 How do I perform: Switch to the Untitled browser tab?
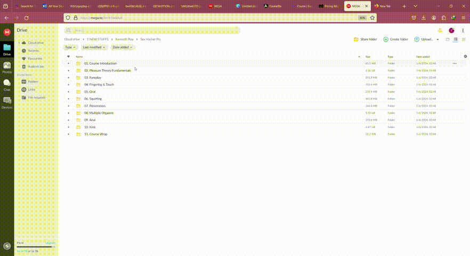(x=246, y=6)
